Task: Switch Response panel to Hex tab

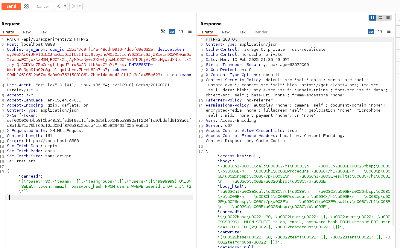Action: [x=242, y=32]
